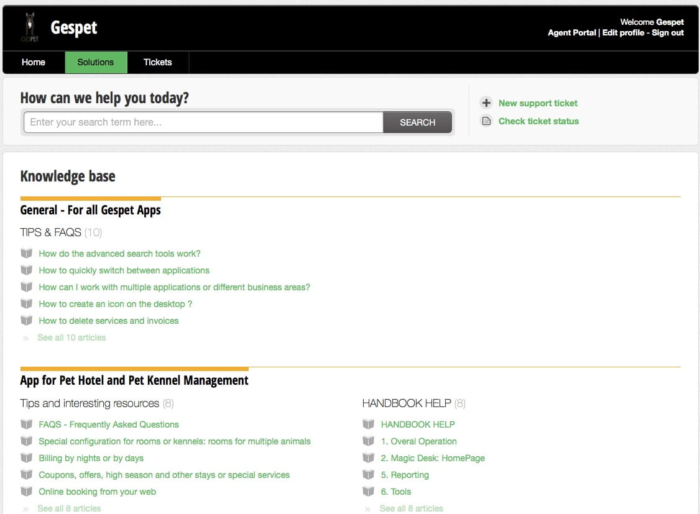Click the search term input field
The image size is (700, 514).
click(203, 122)
